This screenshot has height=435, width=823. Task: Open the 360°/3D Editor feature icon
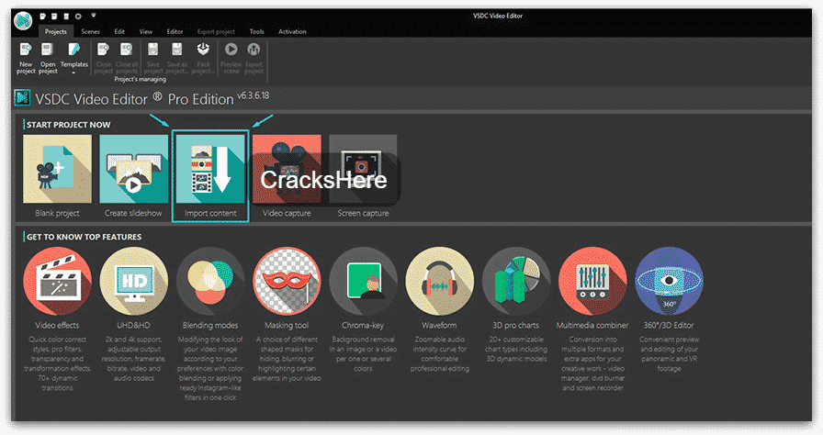point(669,281)
